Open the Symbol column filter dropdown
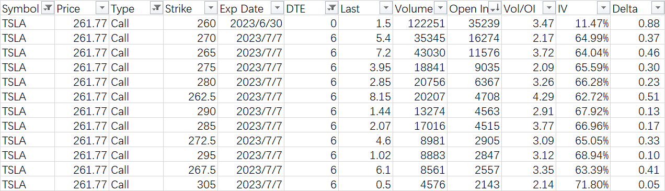The height and width of the screenshot is (191, 665). click(47, 8)
